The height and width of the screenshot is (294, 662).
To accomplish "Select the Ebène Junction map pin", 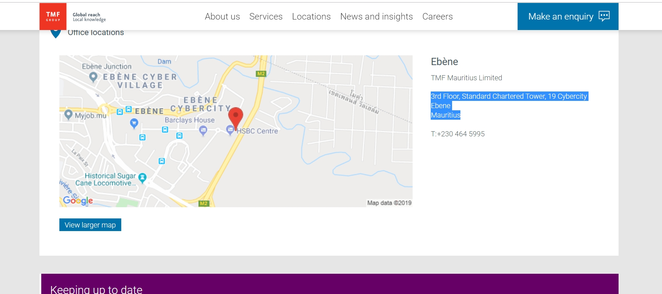I will point(93,77).
